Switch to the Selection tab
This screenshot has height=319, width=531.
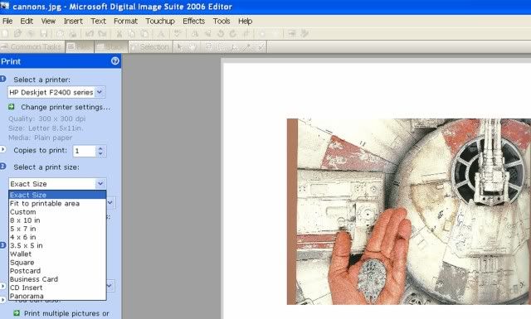(x=150, y=46)
